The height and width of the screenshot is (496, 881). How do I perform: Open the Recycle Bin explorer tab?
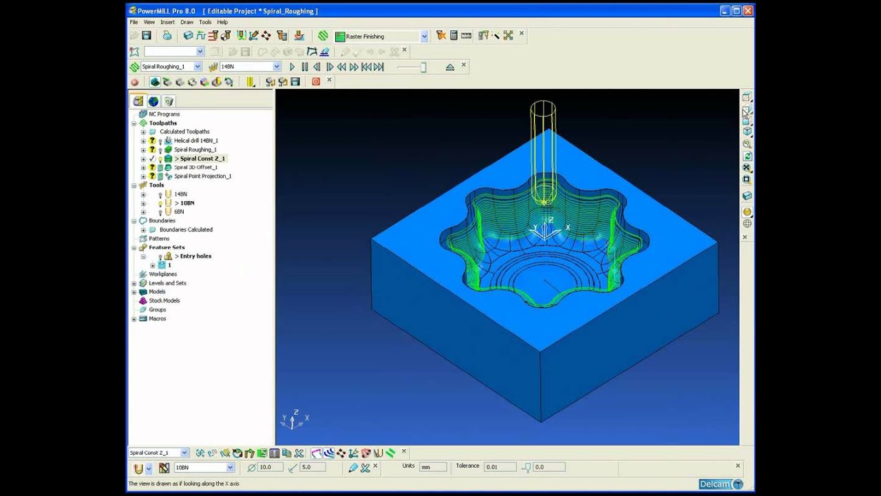(168, 101)
